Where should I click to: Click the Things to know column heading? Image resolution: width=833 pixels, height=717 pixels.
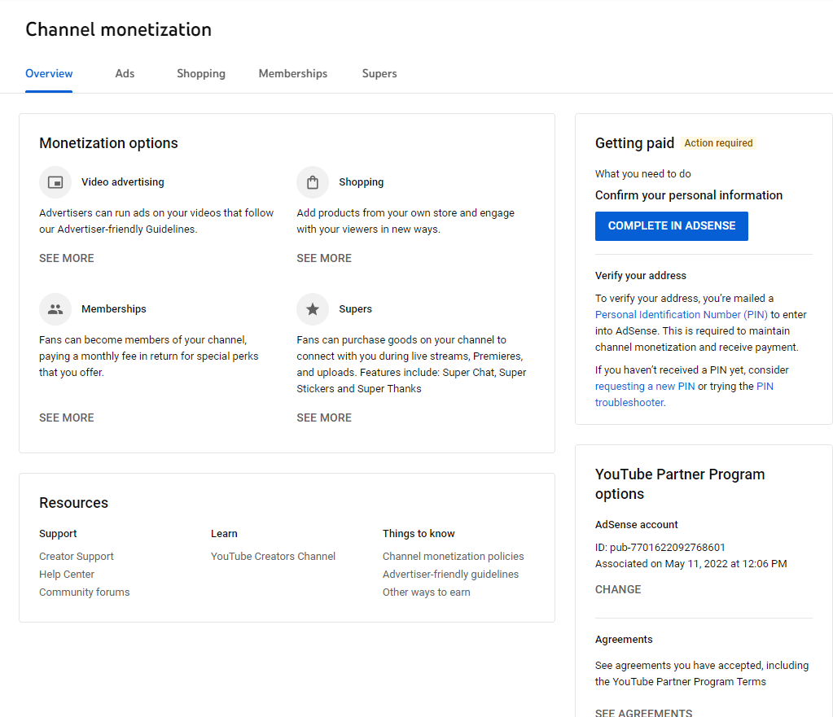pos(419,534)
